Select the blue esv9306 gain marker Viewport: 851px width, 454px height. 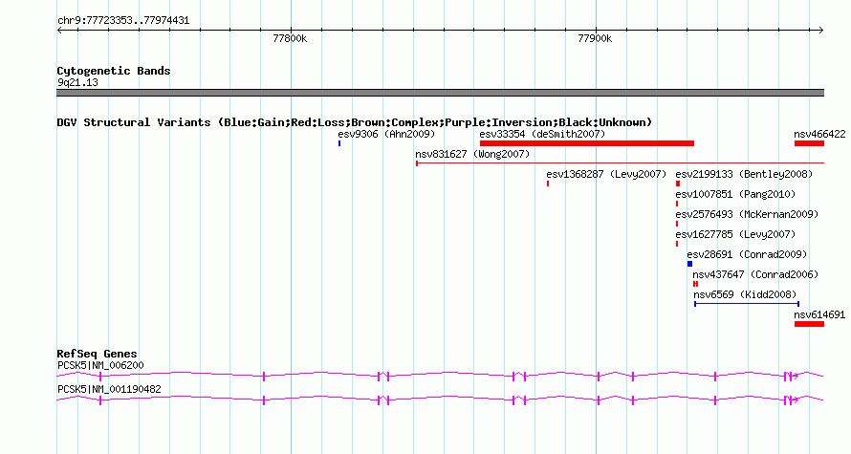tap(339, 143)
